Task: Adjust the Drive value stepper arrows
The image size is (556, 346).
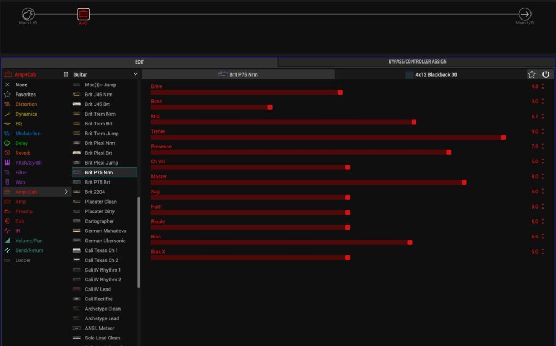Action: [542, 87]
